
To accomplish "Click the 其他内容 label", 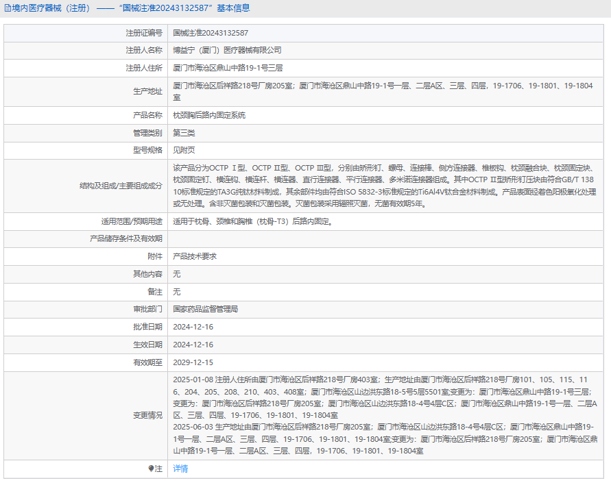I will tap(147, 274).
